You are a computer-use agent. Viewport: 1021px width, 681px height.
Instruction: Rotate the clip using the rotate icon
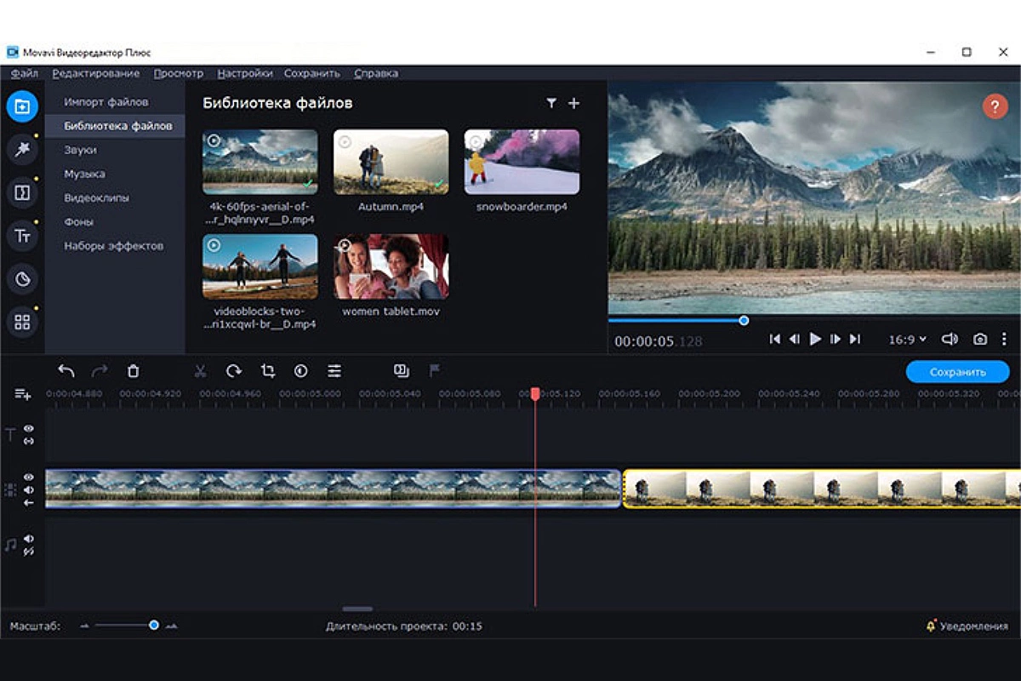coord(231,371)
